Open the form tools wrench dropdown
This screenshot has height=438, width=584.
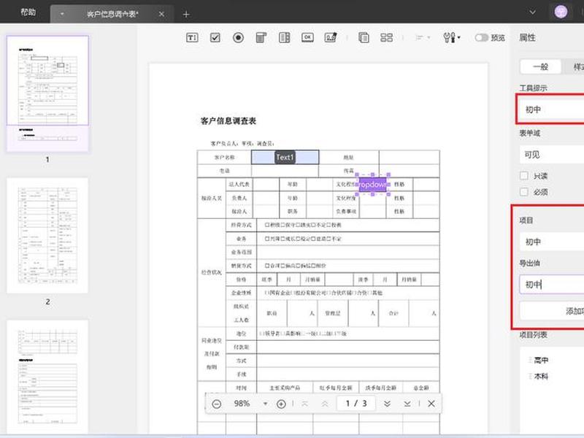[x=451, y=38]
